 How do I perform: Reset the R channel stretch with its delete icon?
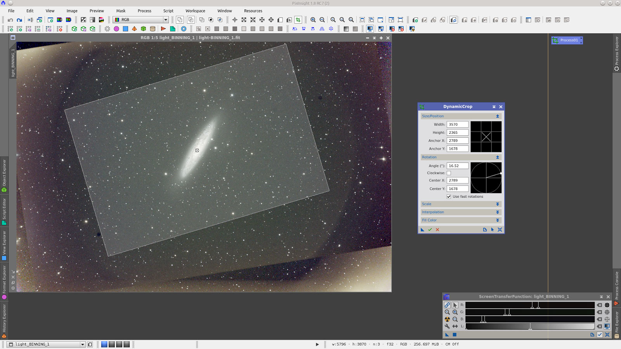[x=599, y=305]
